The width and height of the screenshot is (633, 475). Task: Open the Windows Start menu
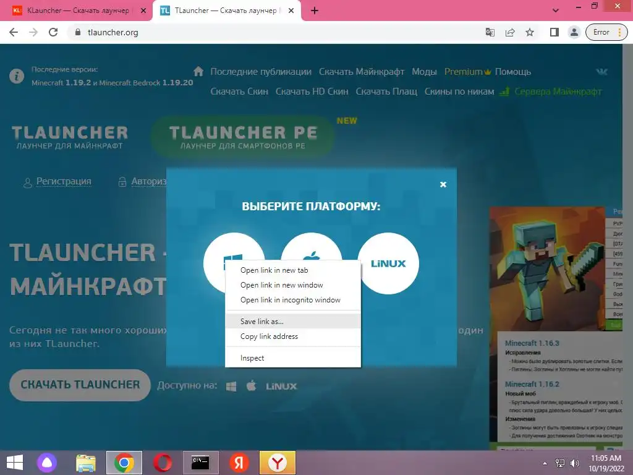[15, 463]
